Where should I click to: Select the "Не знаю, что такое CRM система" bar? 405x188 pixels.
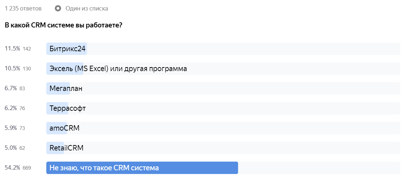click(223, 168)
